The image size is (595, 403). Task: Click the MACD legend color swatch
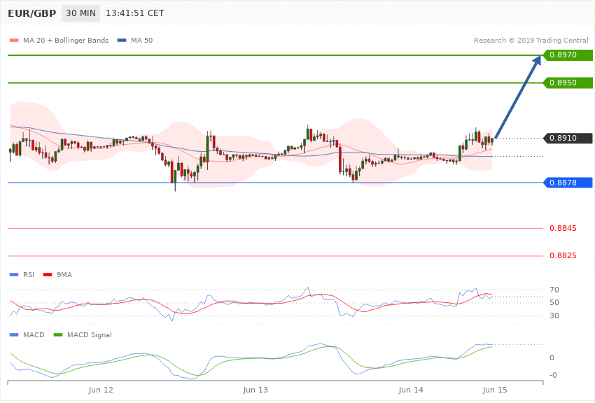click(x=14, y=334)
